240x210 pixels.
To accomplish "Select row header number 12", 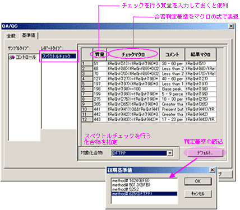I will 87,119.
